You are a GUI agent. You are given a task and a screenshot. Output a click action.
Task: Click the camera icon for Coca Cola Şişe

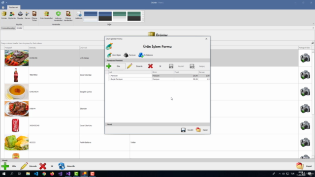tap(305, 75)
